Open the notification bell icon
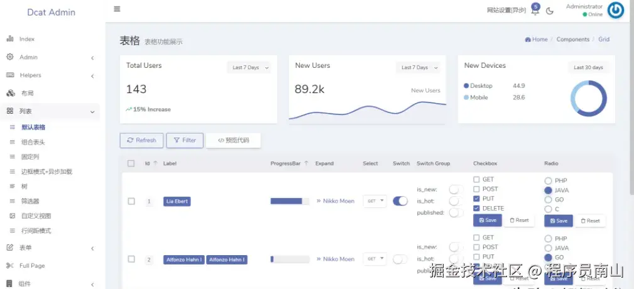The image size is (634, 289). (535, 11)
